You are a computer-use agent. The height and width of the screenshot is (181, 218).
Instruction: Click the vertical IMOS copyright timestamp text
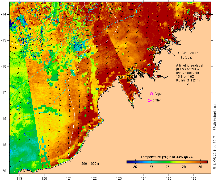(x=215, y=137)
